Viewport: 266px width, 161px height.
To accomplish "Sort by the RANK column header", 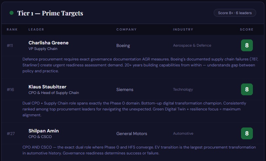I will [x=12, y=30].
